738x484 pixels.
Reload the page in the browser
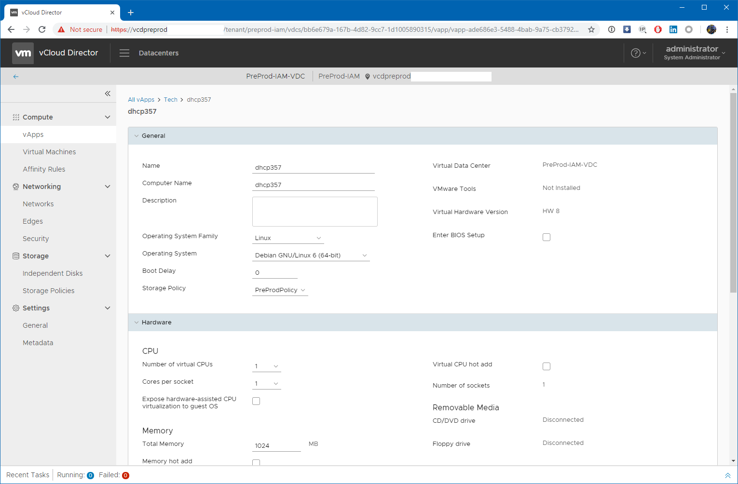pyautogui.click(x=42, y=29)
